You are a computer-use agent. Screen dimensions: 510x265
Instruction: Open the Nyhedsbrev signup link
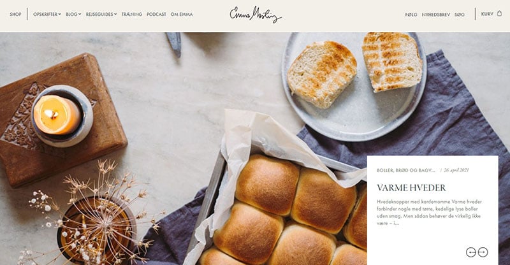[436, 15]
